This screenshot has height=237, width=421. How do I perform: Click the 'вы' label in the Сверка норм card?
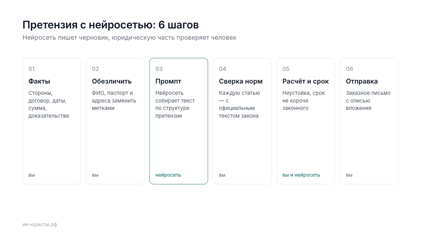click(222, 175)
